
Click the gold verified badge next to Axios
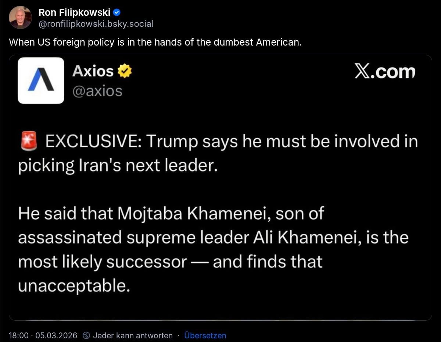click(124, 71)
